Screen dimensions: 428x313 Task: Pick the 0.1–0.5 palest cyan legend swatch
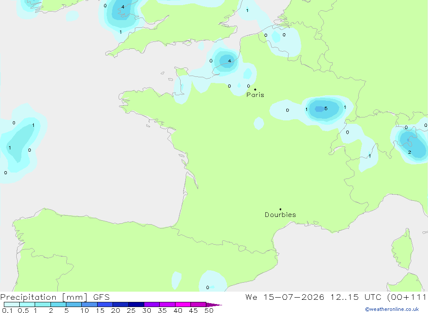pyautogui.click(x=12, y=304)
